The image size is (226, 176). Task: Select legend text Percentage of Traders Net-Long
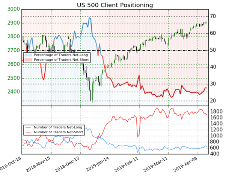click(61, 55)
